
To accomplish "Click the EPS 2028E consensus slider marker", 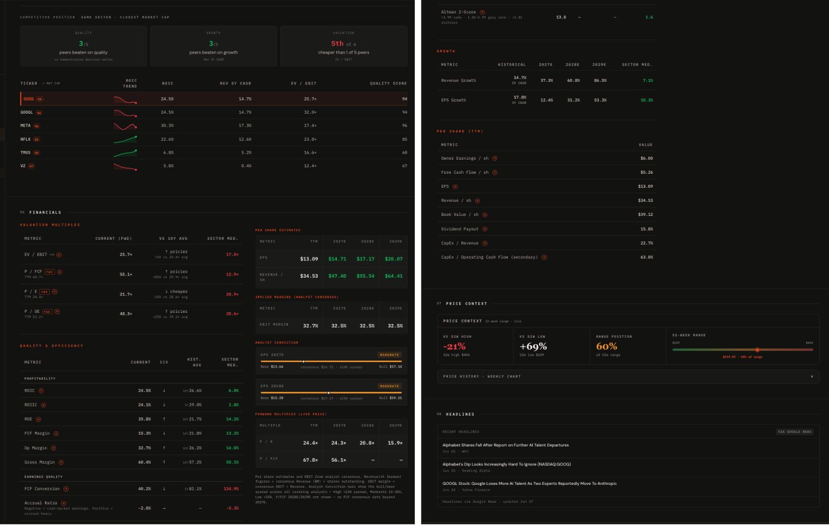I will click(x=329, y=393).
